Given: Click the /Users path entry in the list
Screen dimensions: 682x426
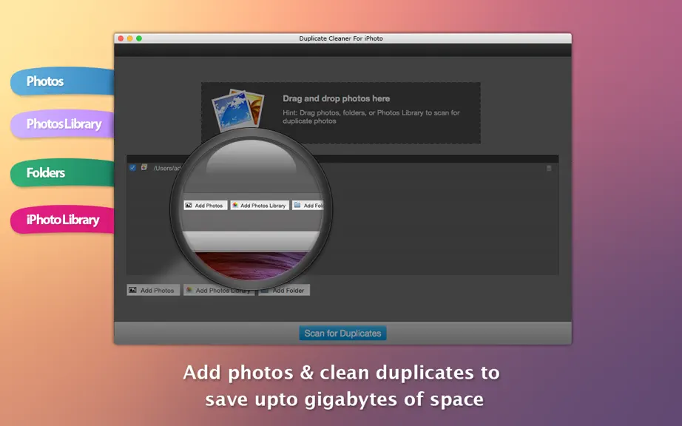Looking at the screenshot, I should coord(166,168).
